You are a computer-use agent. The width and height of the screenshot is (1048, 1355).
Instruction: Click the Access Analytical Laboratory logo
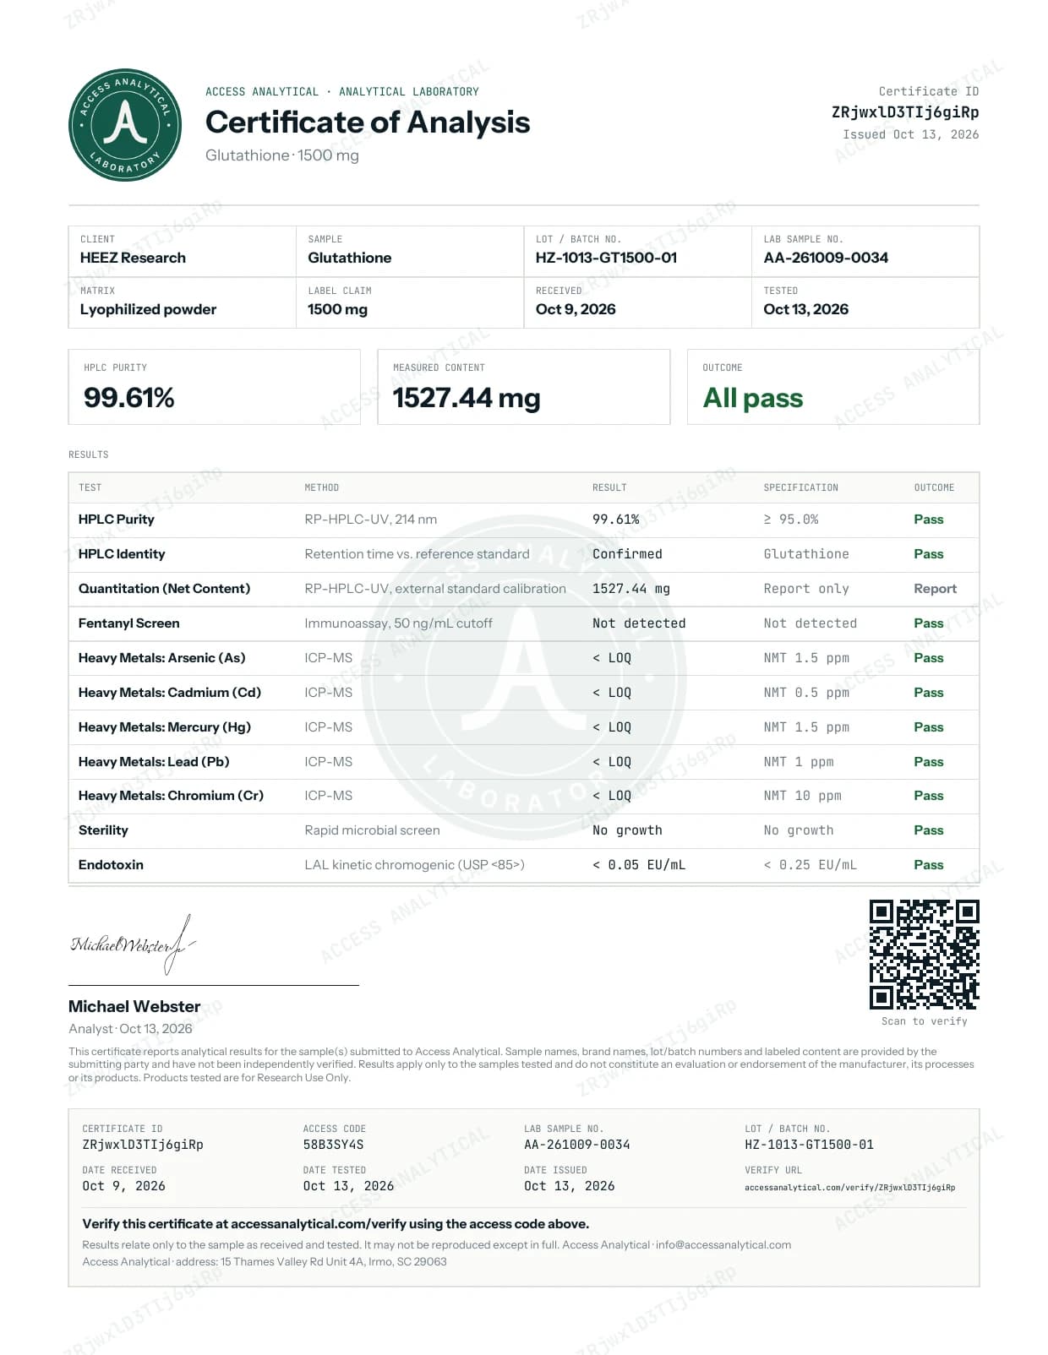125,125
